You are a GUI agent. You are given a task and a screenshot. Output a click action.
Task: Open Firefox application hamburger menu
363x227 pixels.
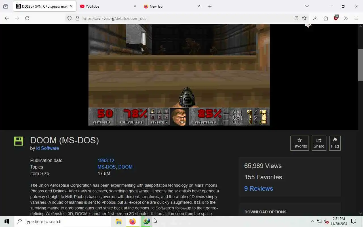click(x=356, y=18)
